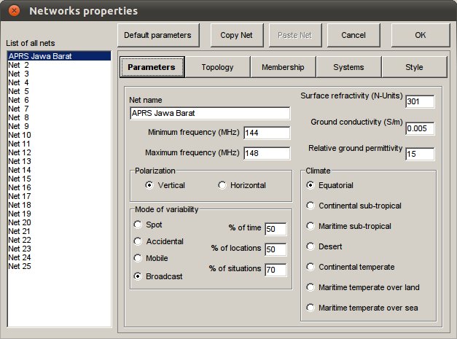
Task: Select the Mobile variability mode
Action: point(137,258)
